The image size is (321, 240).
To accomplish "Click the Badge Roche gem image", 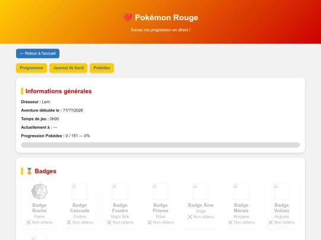I will (x=39, y=191).
